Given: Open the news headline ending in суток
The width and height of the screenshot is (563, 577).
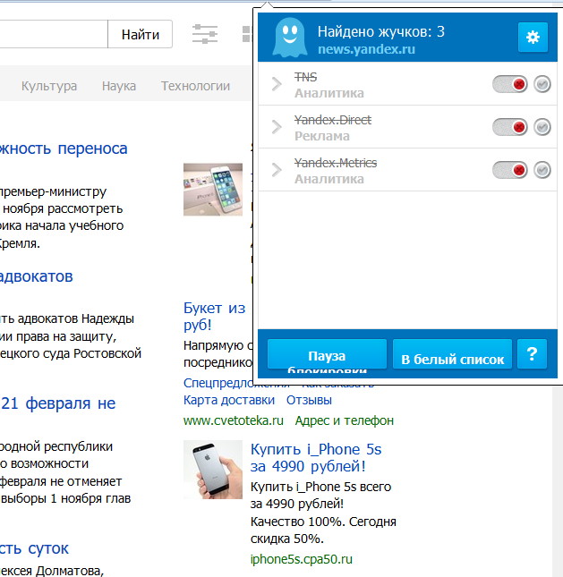Looking at the screenshot, I should (34, 548).
